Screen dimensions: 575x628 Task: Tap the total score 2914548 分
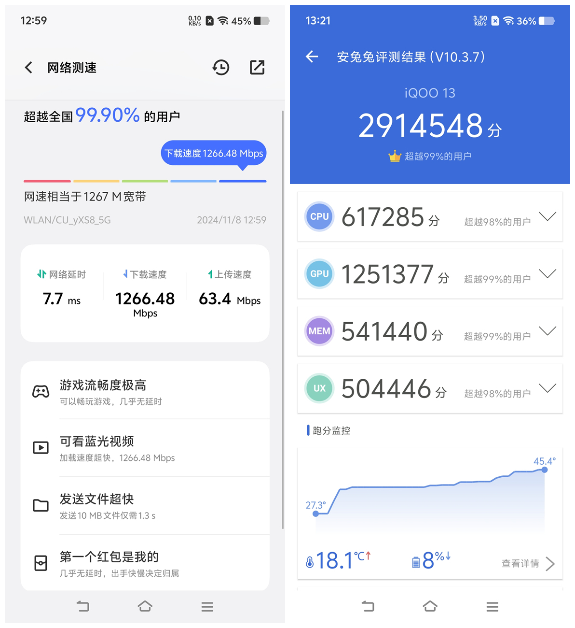[430, 126]
